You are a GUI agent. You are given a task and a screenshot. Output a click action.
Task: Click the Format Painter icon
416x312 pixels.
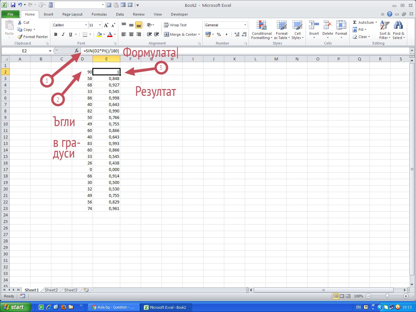coord(20,37)
